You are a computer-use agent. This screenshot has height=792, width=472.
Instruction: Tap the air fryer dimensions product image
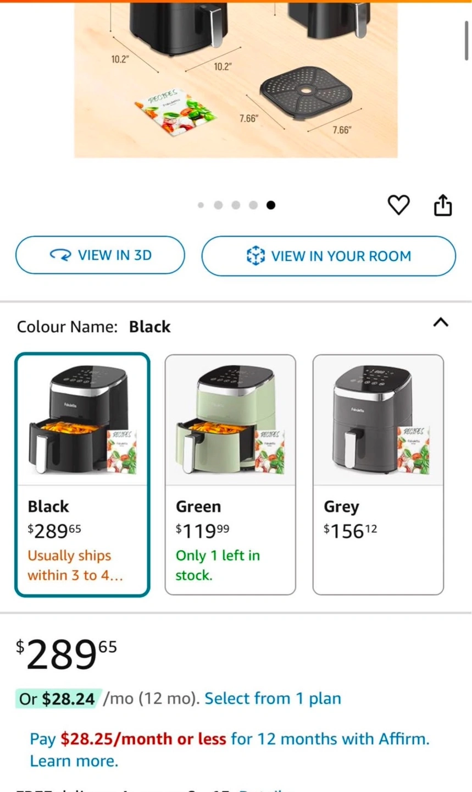[x=236, y=80]
